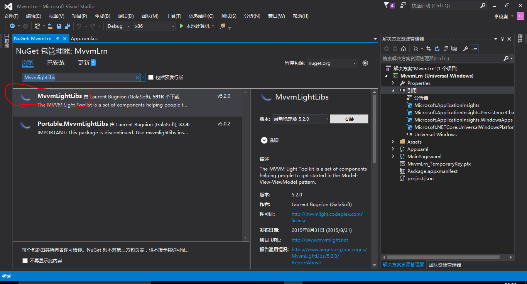Expand the Properties tree node
Viewport: 527px width, 284px height.
pos(393,83)
